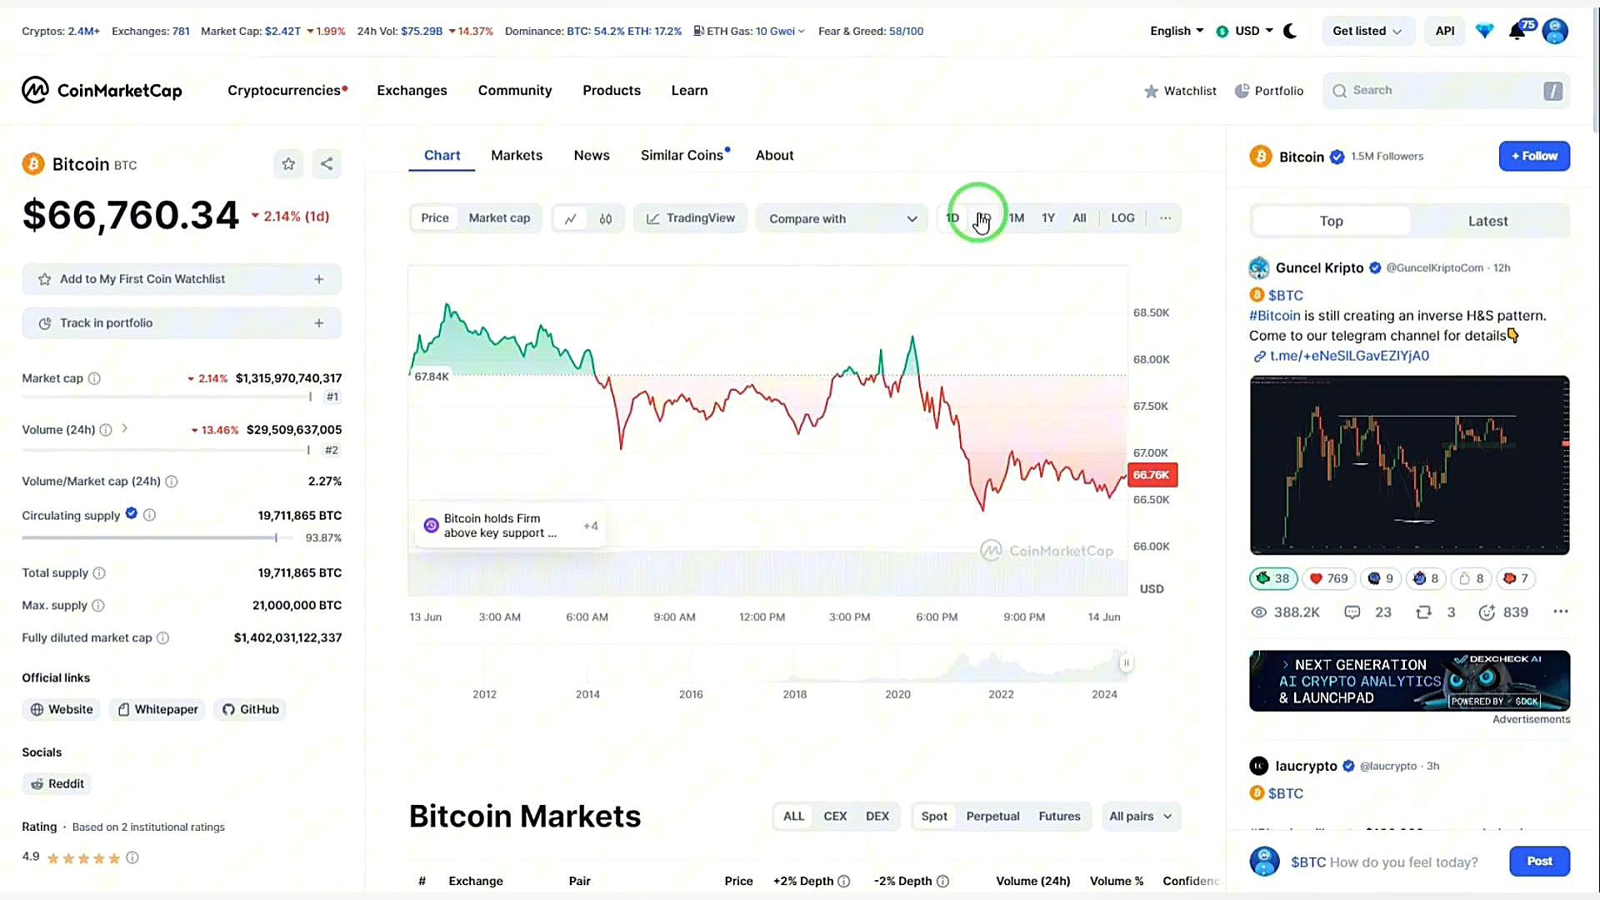1600x900 pixels.
Task: Open the chart more-options ellipsis
Action: coord(1165,218)
